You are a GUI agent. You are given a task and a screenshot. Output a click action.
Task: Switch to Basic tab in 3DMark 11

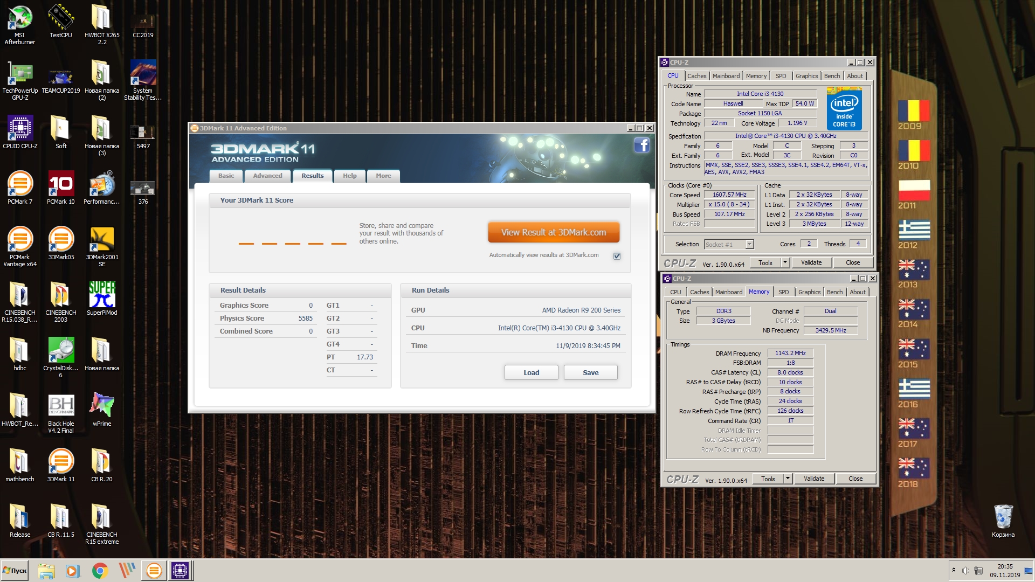click(226, 176)
